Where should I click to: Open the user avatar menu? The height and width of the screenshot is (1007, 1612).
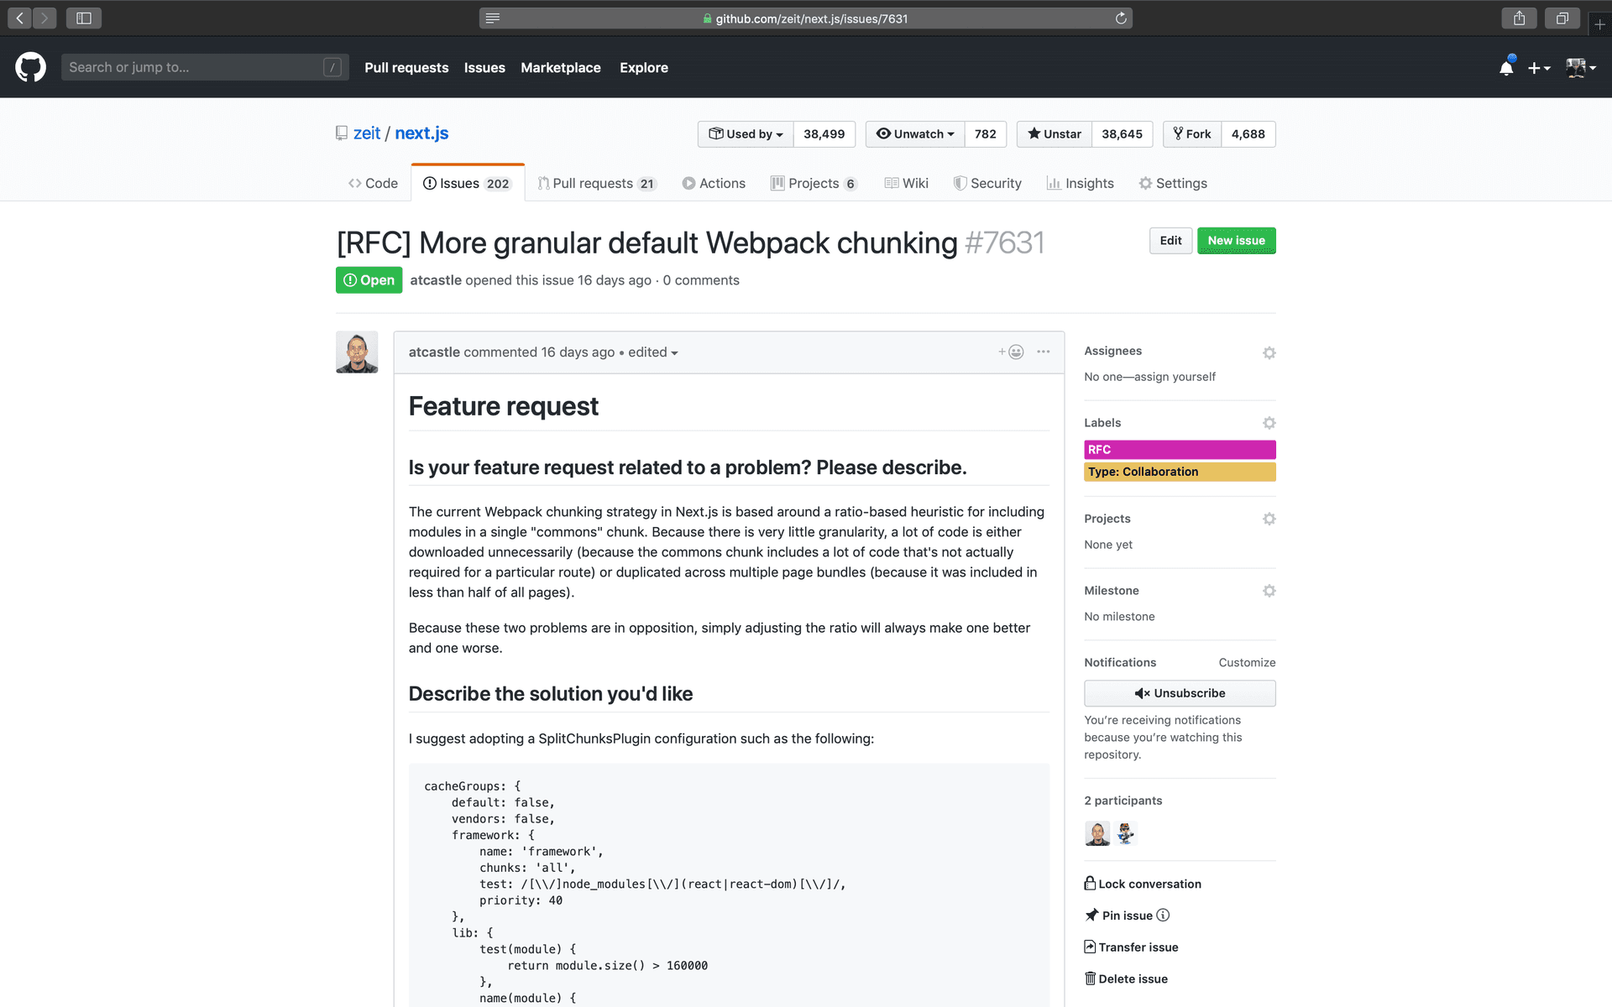pyautogui.click(x=1581, y=68)
